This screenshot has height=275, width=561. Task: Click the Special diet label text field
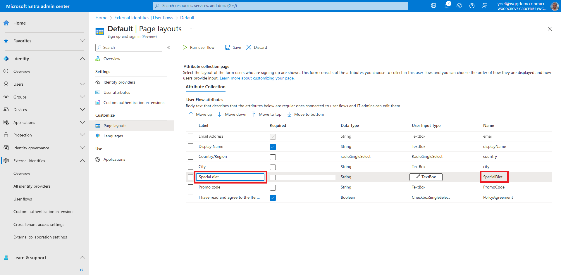(230, 177)
